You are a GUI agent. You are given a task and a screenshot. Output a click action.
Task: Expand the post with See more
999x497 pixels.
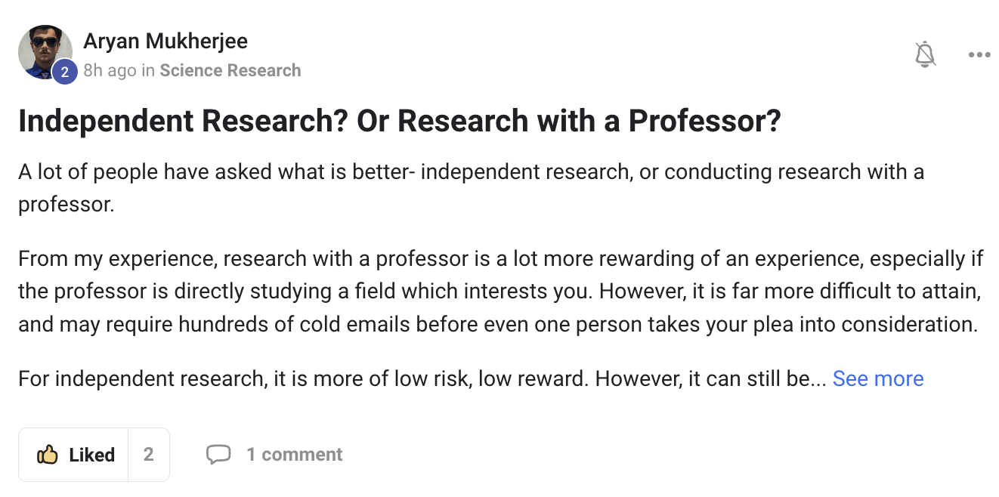tap(878, 378)
